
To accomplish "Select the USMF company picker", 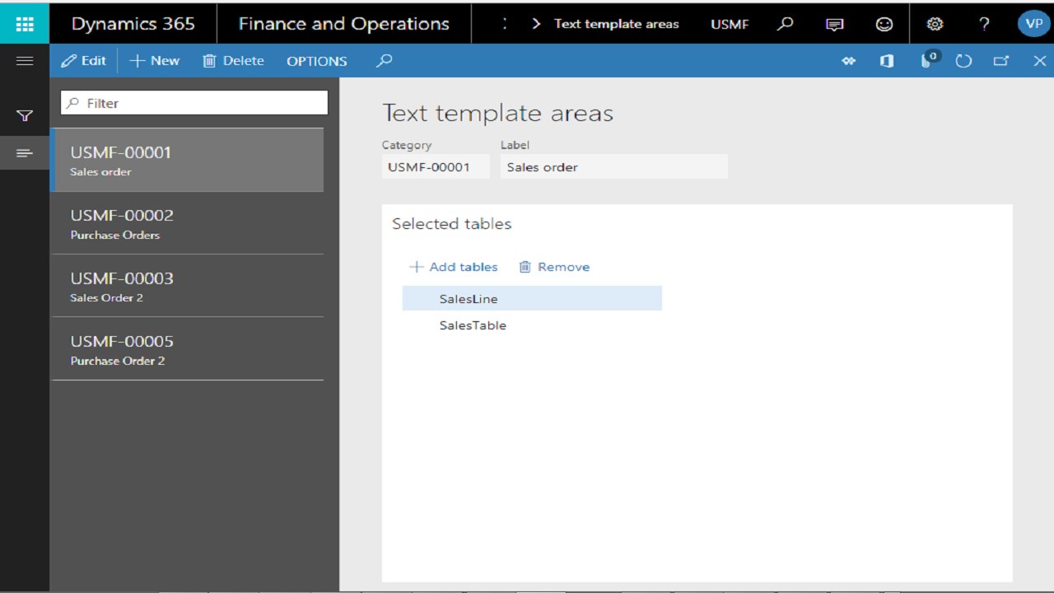I will coord(730,24).
